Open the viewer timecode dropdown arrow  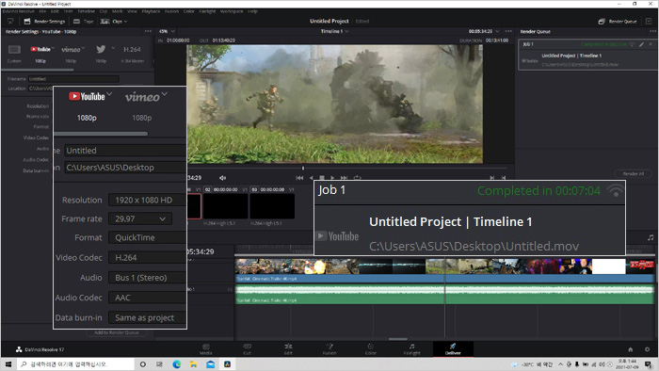(x=498, y=31)
